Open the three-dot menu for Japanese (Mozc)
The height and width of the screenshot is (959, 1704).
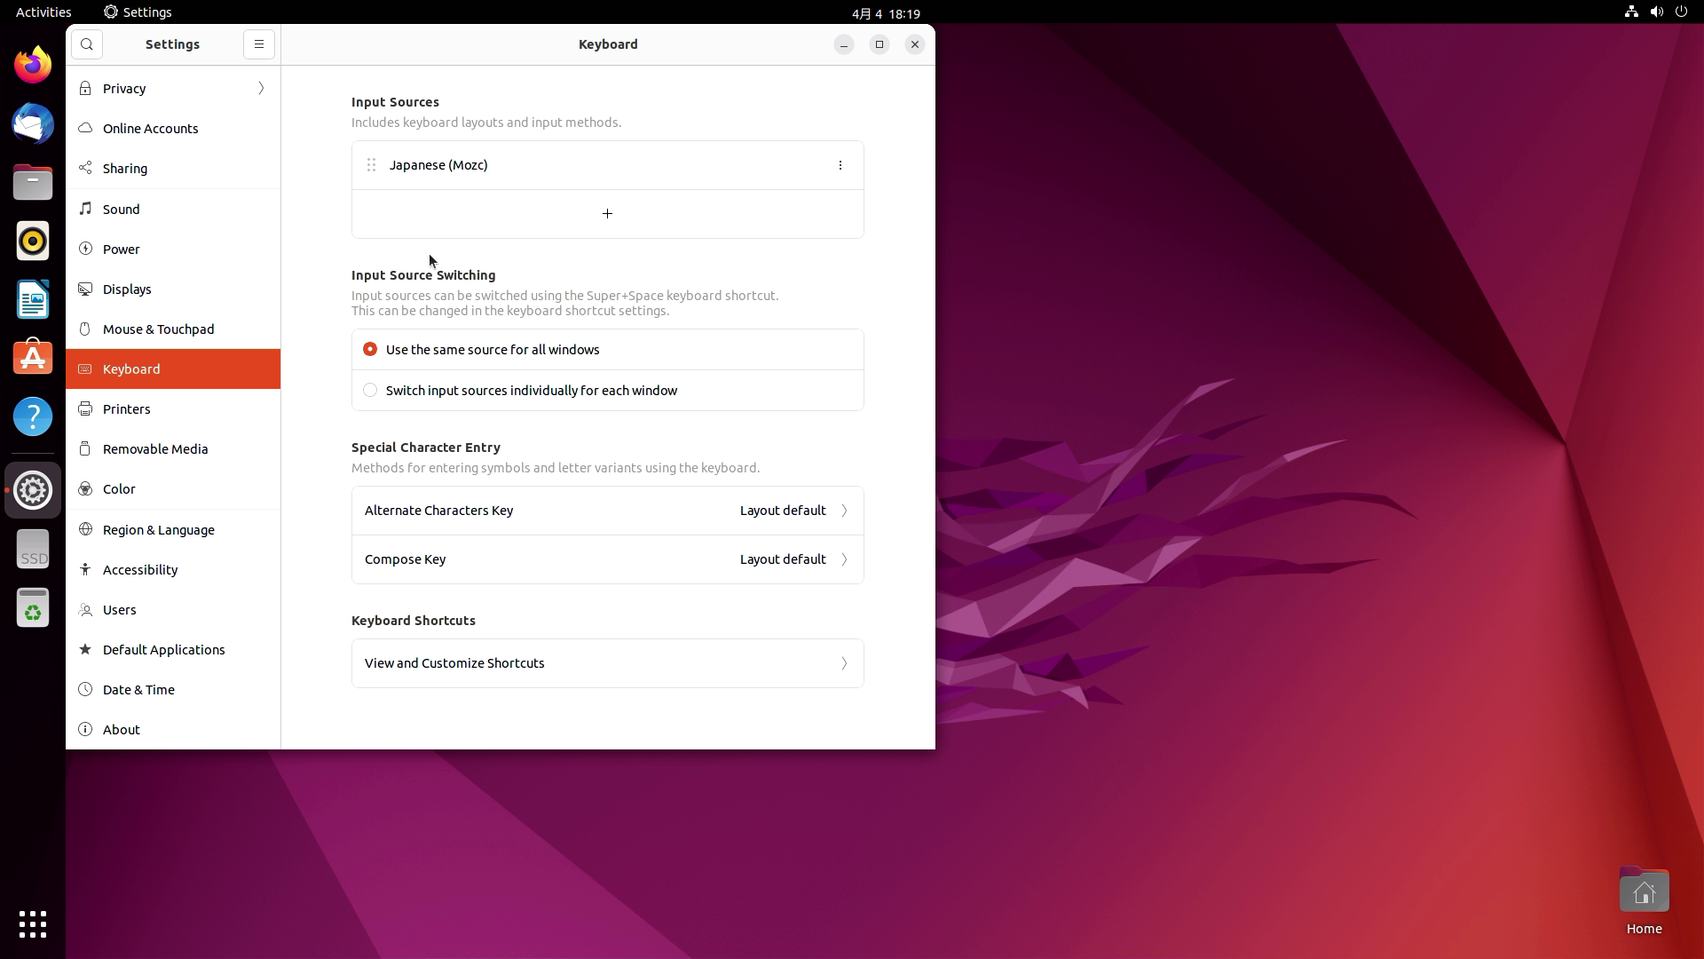click(840, 164)
